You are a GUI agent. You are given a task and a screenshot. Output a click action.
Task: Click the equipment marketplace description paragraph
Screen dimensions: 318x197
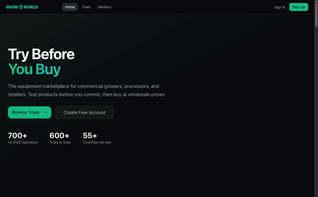click(x=87, y=90)
